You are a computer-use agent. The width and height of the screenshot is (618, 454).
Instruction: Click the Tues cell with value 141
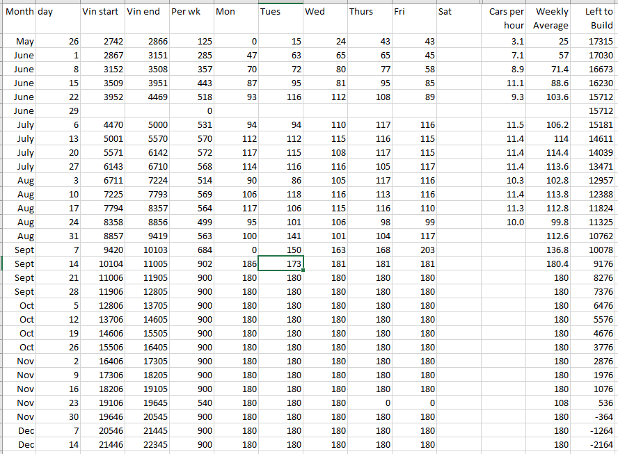point(280,236)
